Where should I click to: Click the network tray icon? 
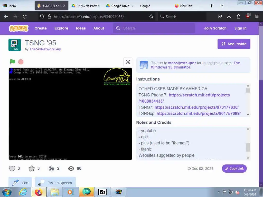(x=231, y=192)
